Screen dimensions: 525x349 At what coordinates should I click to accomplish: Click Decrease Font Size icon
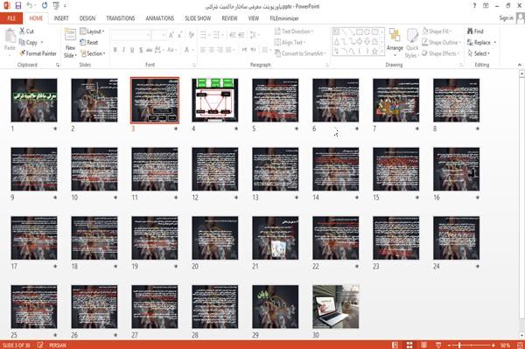tap(180, 35)
